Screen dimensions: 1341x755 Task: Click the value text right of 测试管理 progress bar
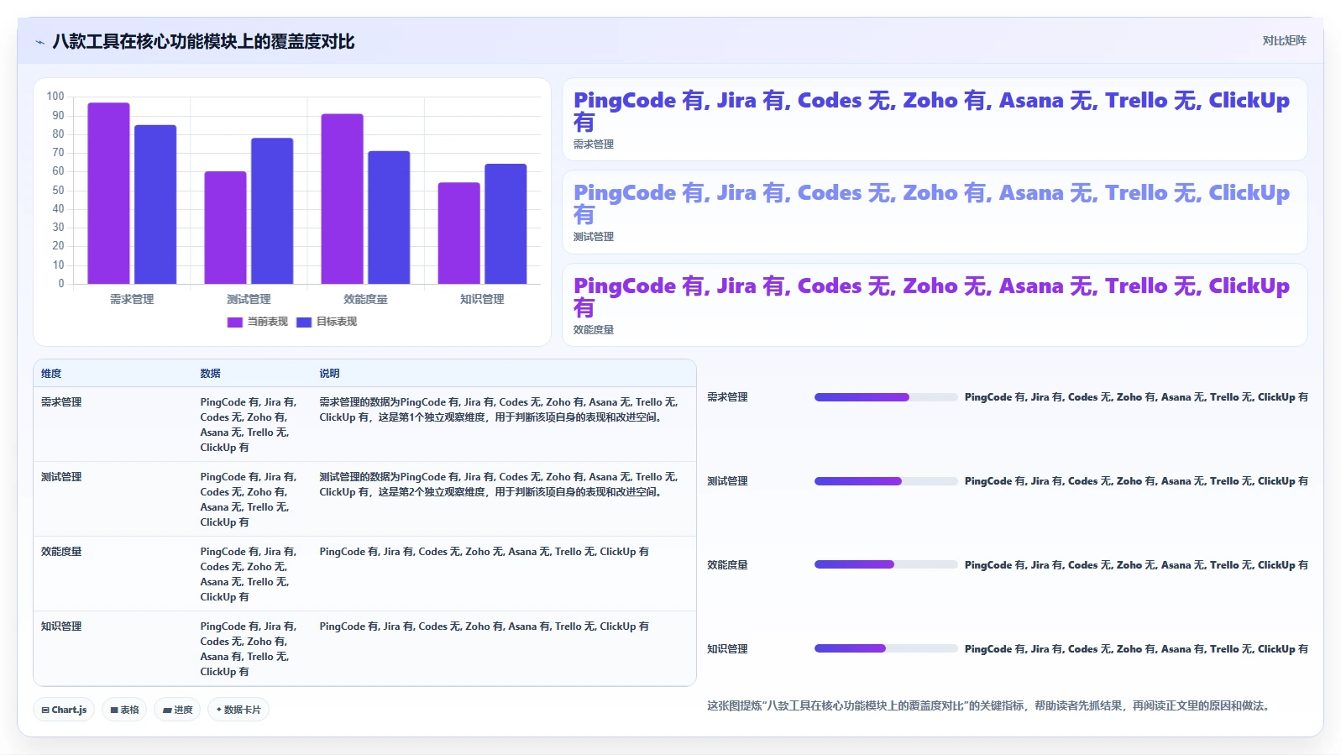(1136, 481)
